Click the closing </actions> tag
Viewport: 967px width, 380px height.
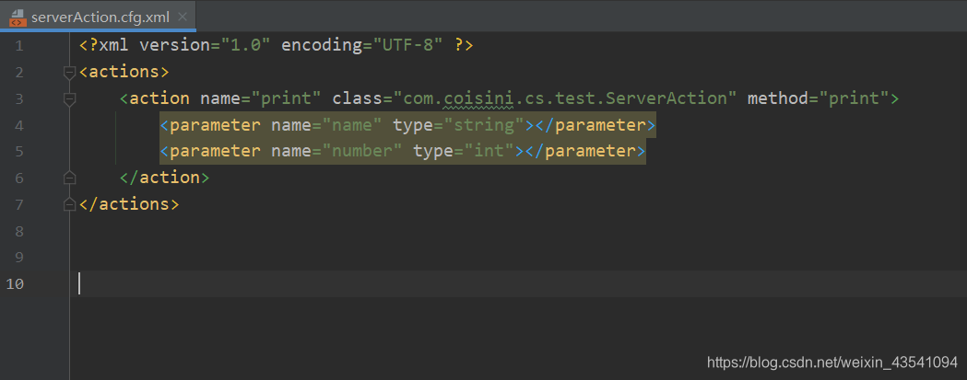coord(129,204)
